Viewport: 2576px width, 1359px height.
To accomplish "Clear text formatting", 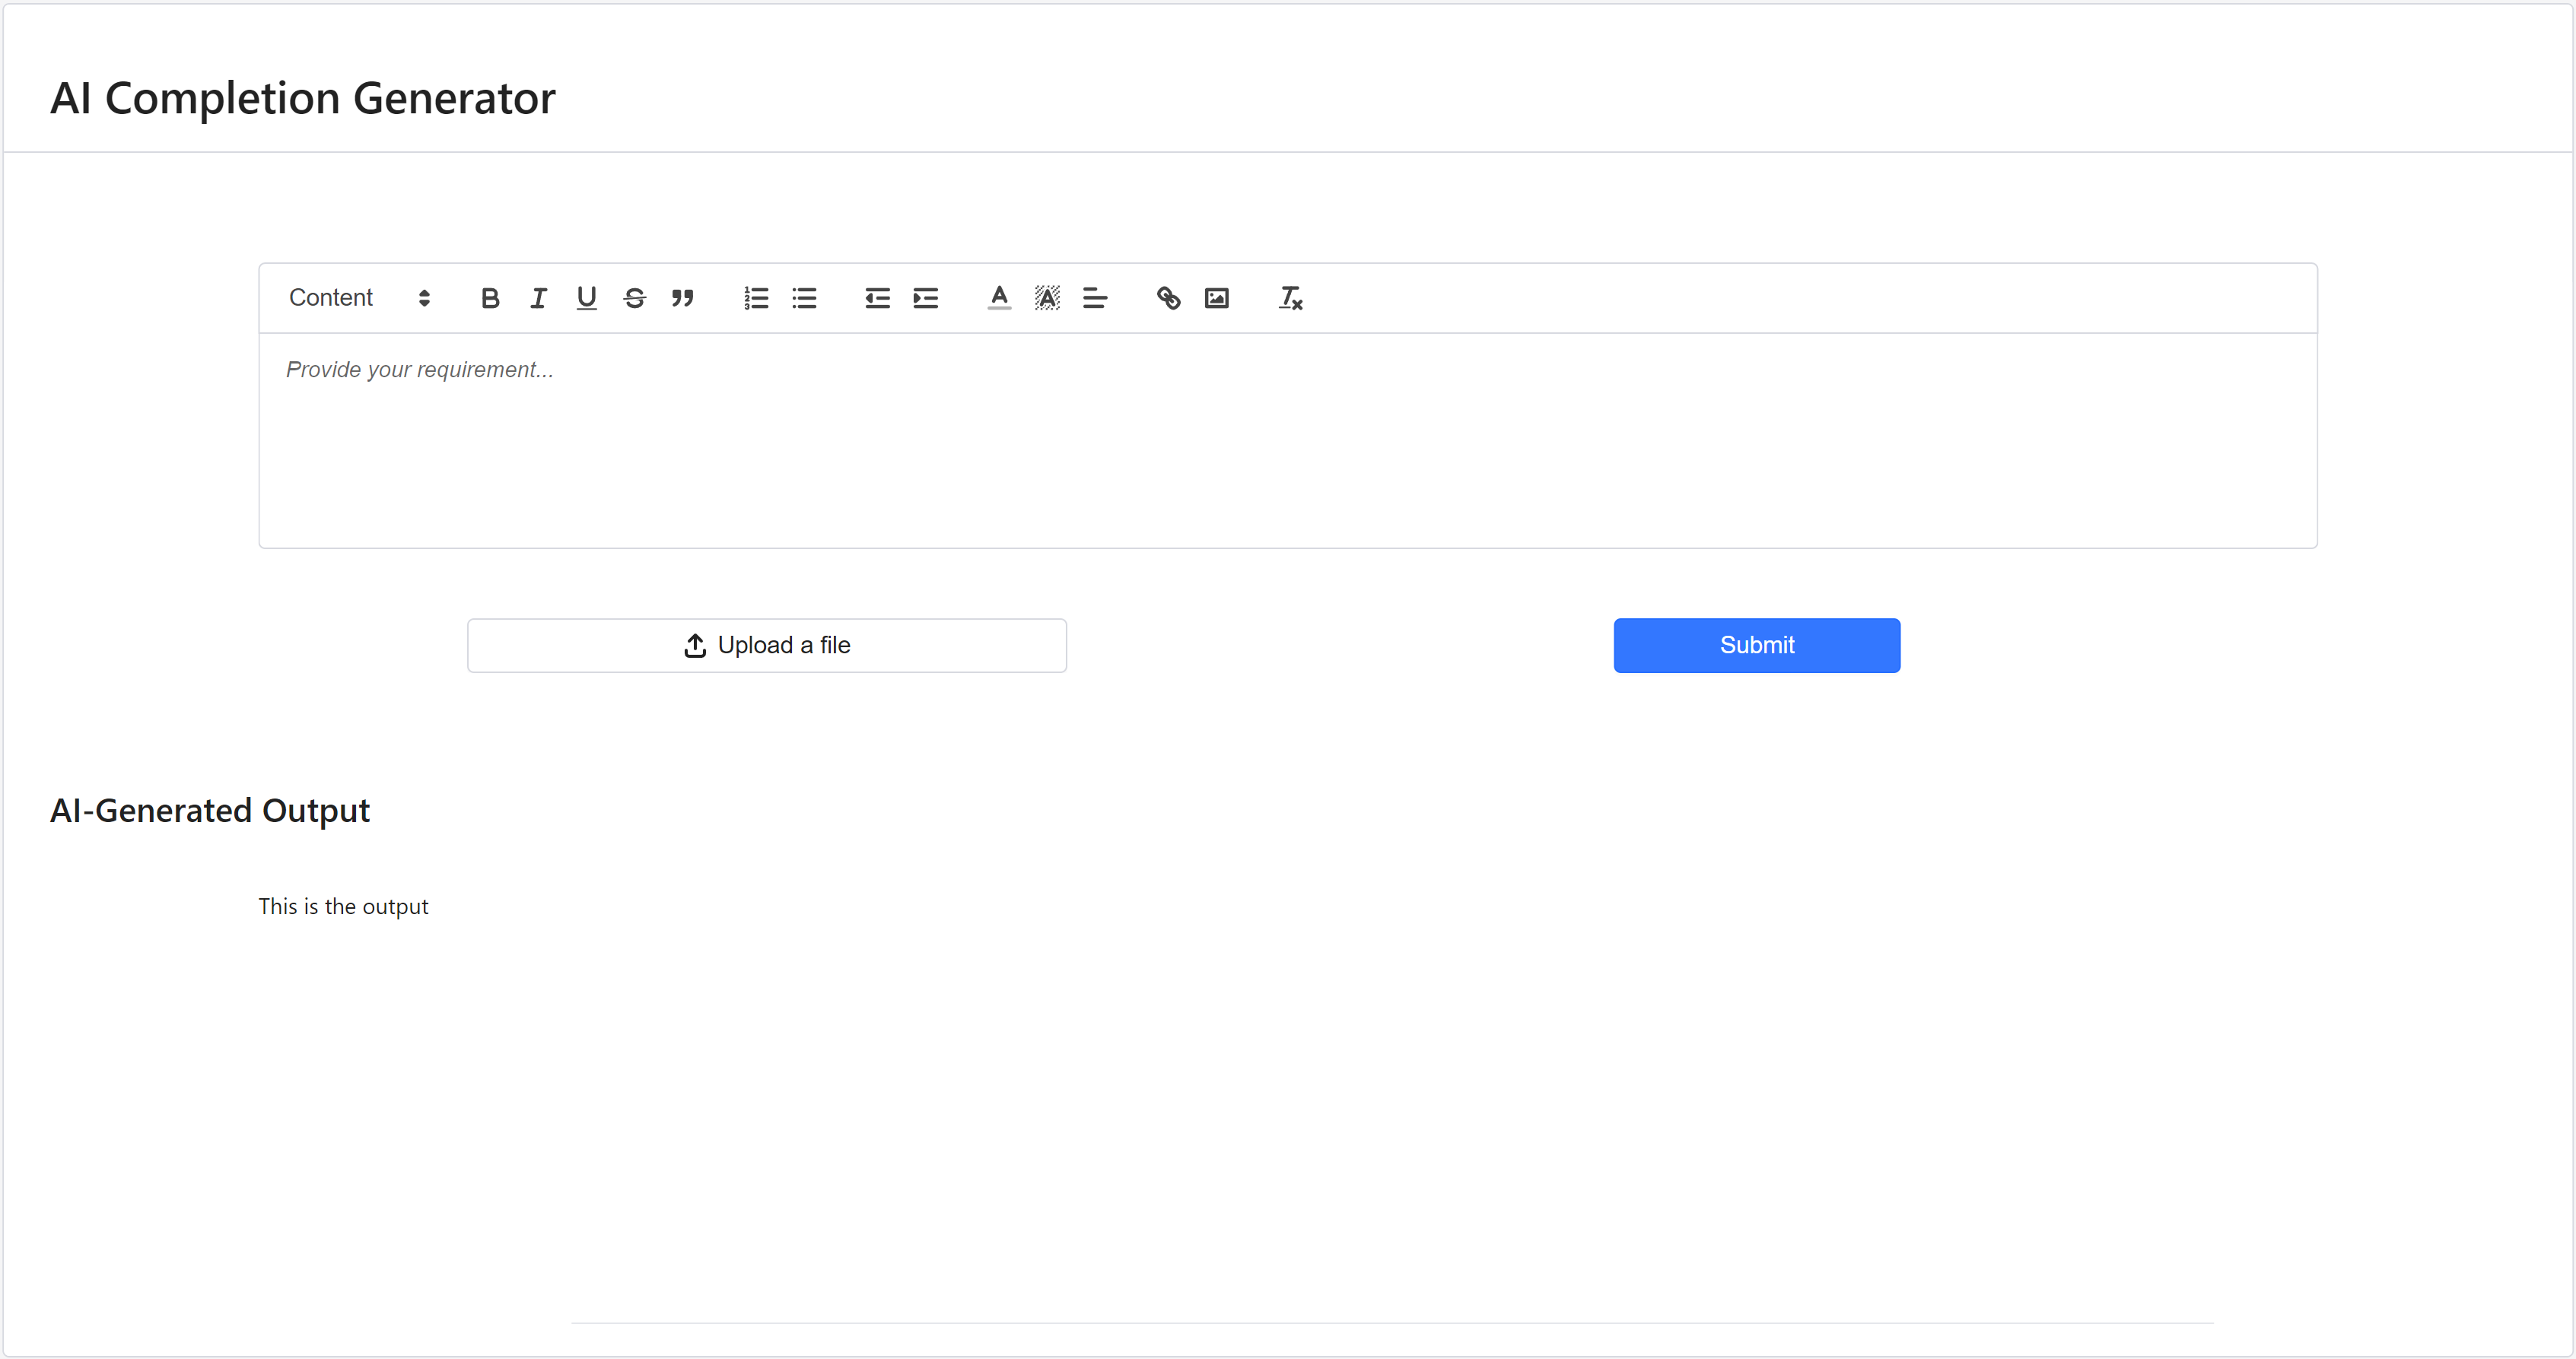I will coord(1290,298).
